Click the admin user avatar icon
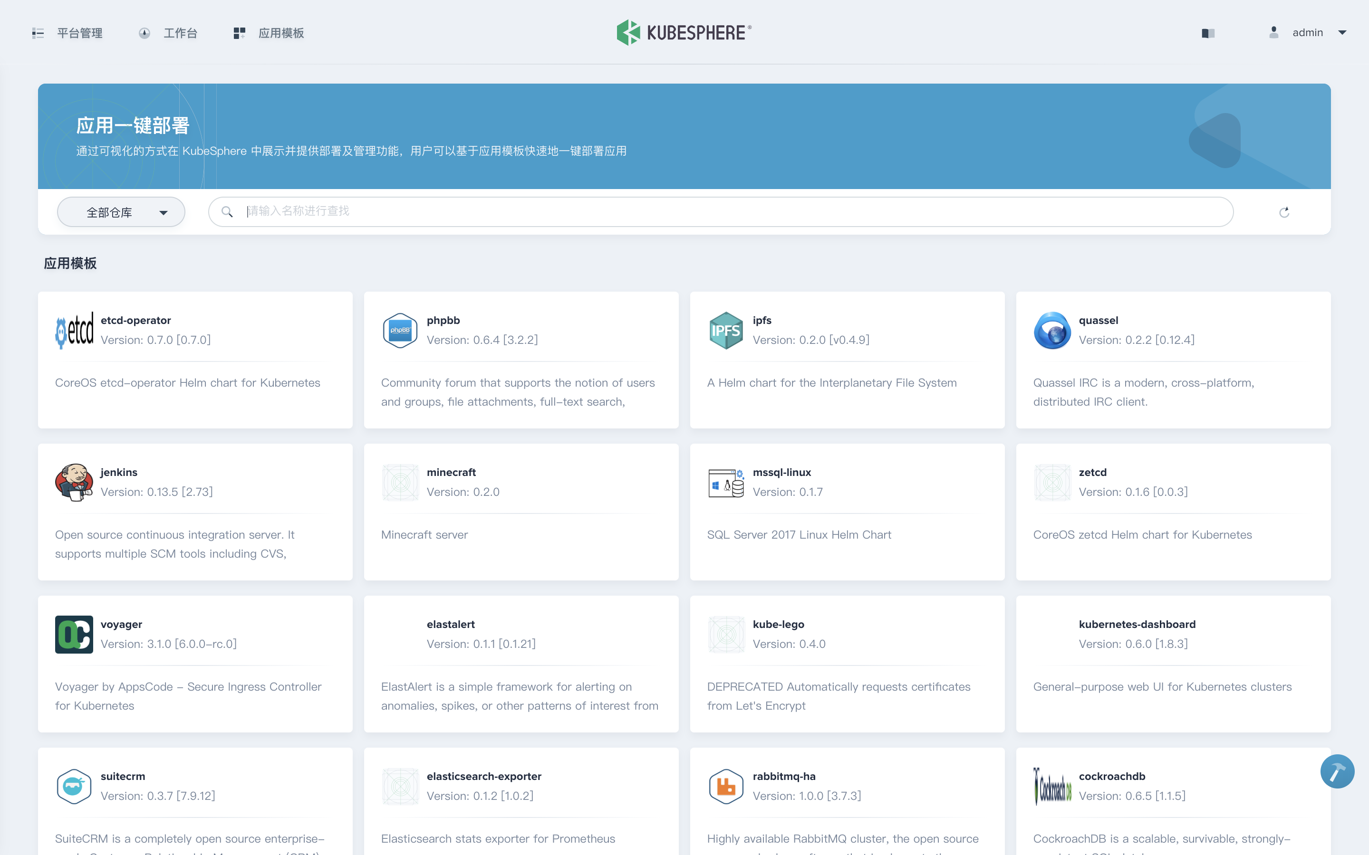Viewport: 1369px width, 855px height. 1273,32
